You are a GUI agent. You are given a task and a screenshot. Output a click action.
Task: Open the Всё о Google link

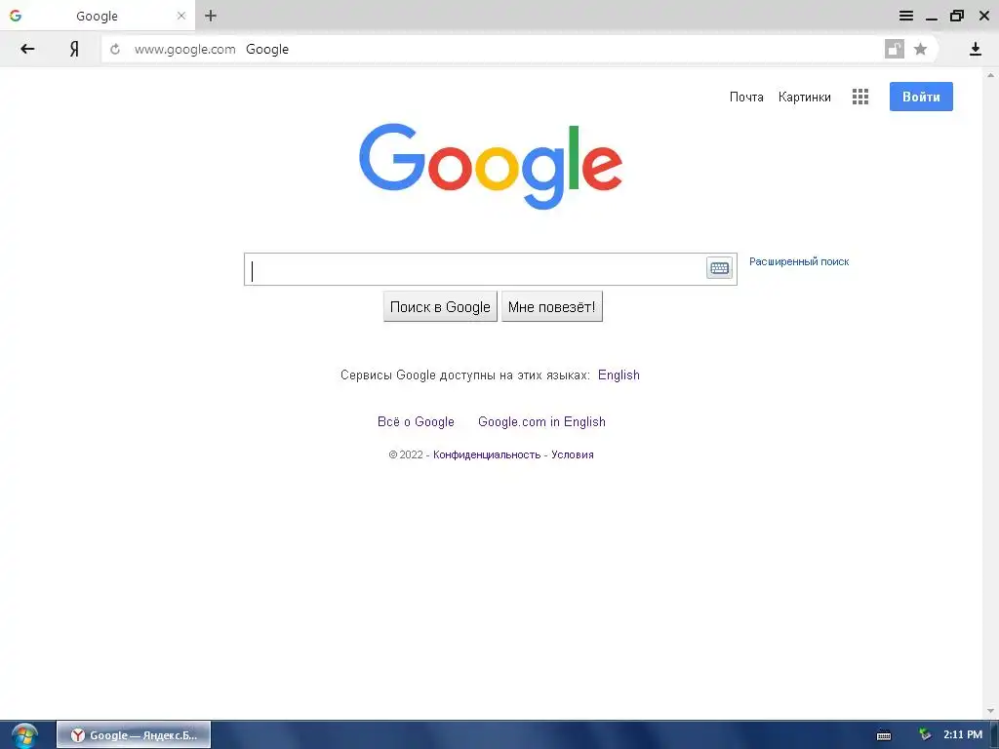(x=416, y=421)
